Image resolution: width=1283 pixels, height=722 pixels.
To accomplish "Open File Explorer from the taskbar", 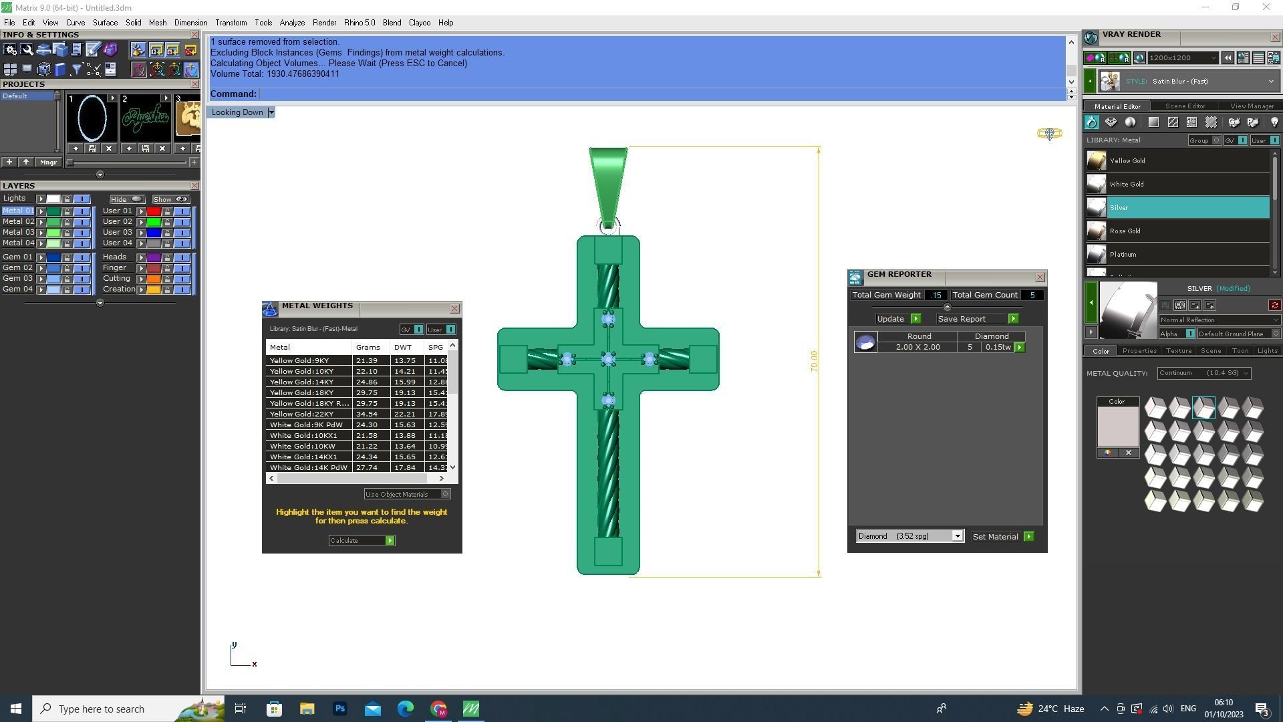I will 307,709.
